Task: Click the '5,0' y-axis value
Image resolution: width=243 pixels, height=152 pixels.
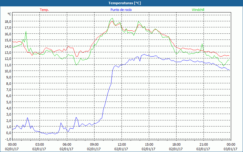Action: point(9,102)
